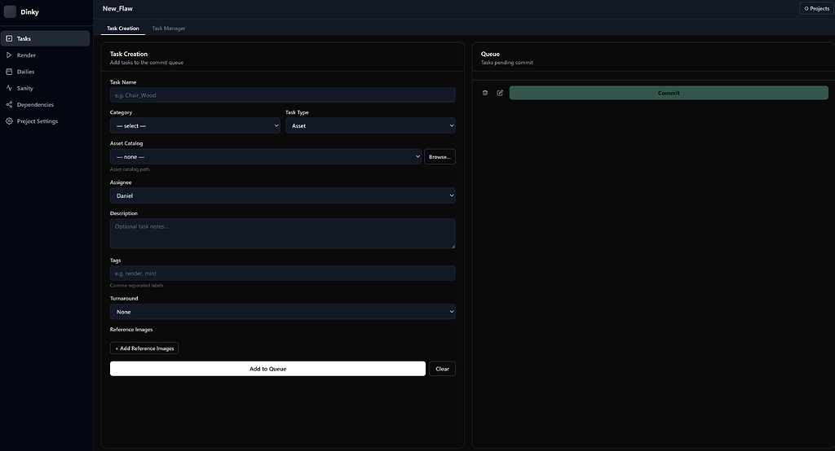Click the Queue panel heading
Screen dimensions: 835x451
pos(490,54)
